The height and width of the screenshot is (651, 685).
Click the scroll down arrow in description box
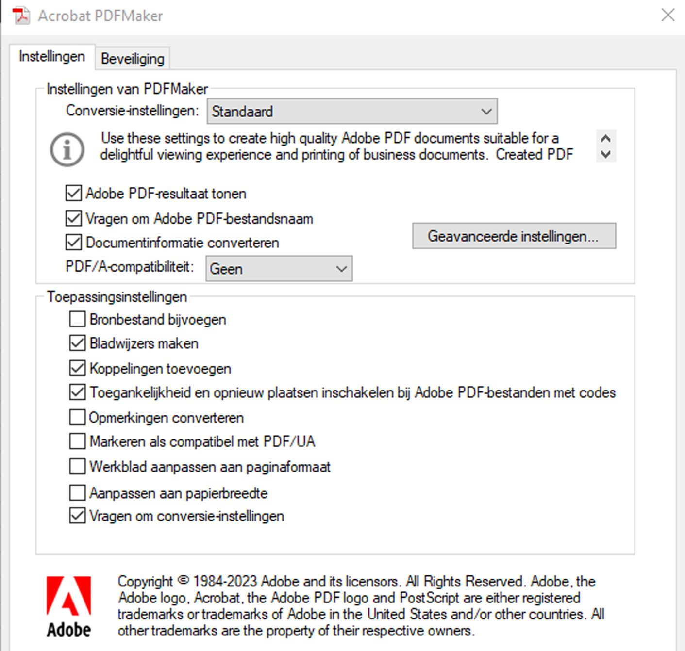pos(605,154)
